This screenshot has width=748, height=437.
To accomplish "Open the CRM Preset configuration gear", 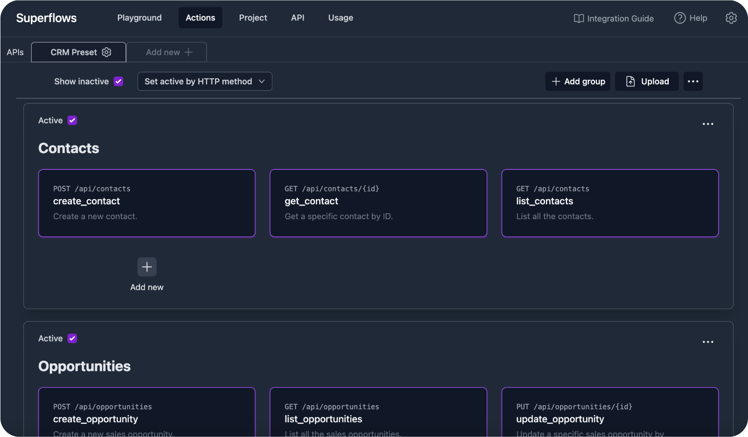I will coord(107,52).
